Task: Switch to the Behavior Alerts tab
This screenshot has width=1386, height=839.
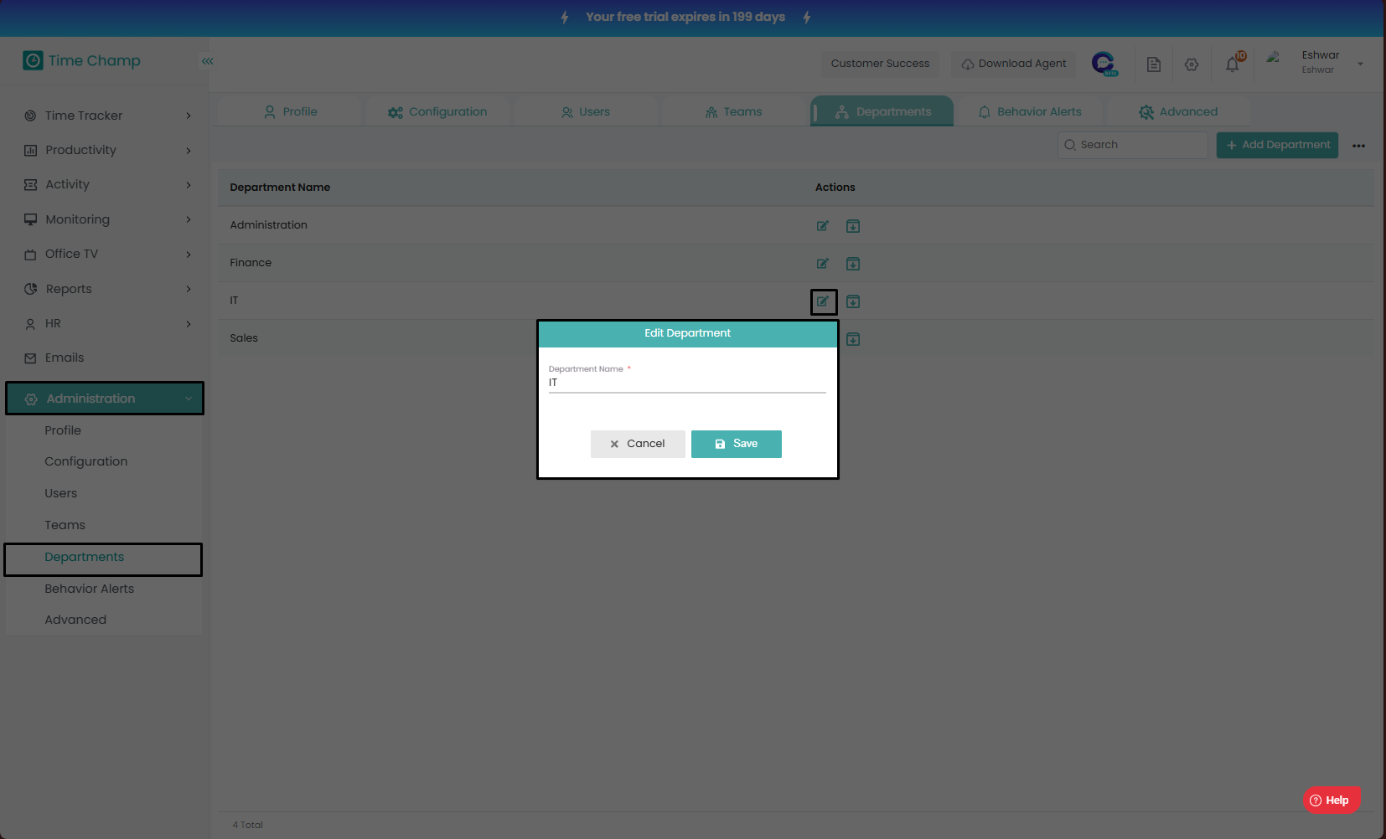Action: (x=1031, y=111)
